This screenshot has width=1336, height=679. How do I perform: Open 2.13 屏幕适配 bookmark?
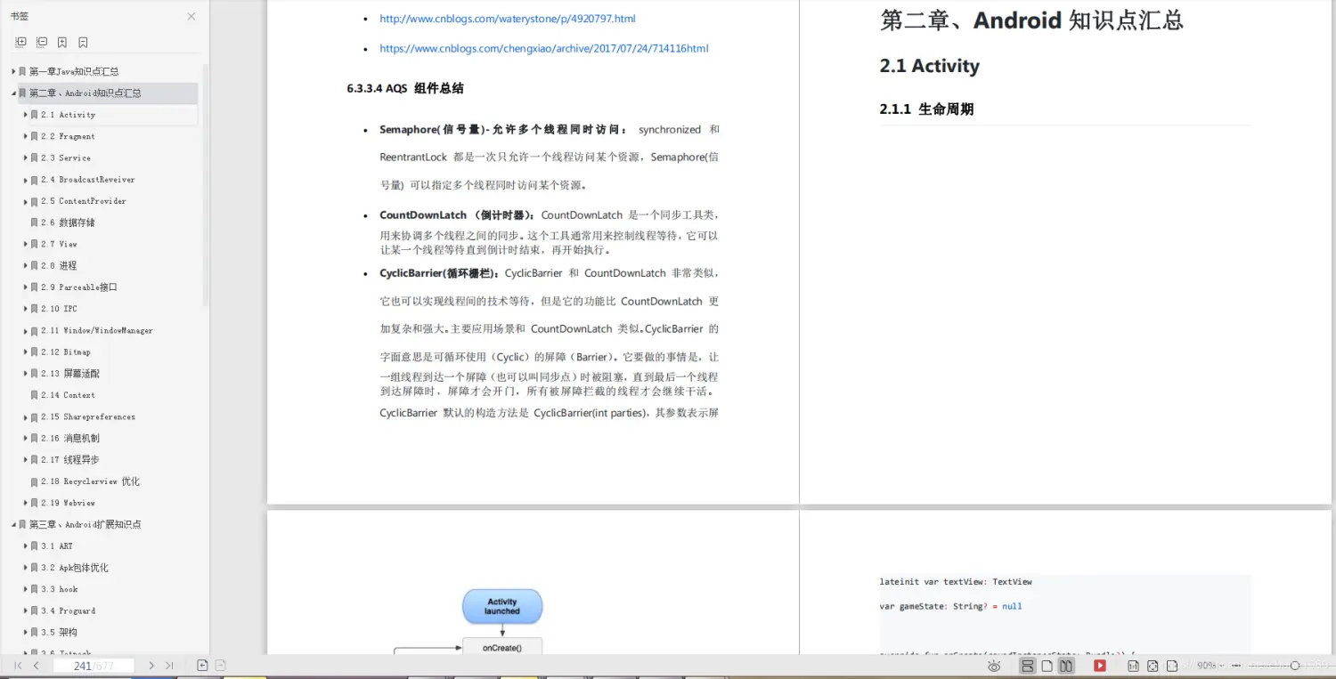pos(70,374)
